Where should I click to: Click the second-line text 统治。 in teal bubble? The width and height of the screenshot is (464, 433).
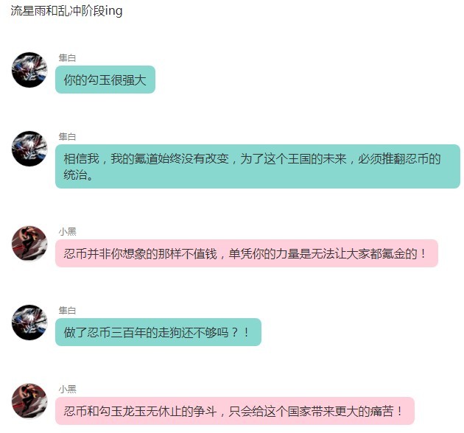pos(79,175)
